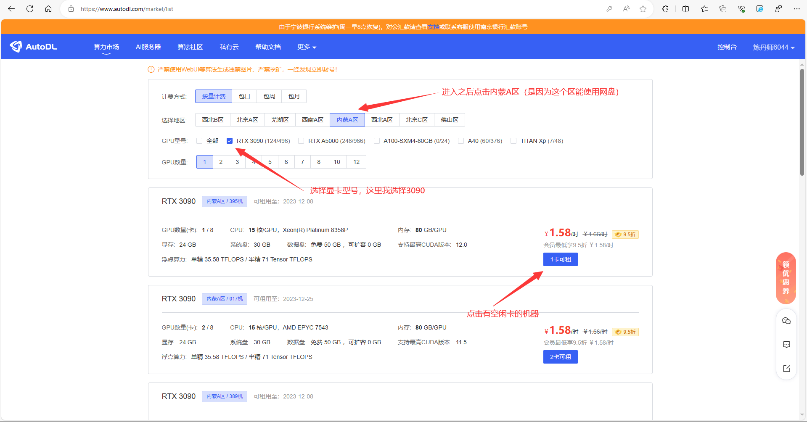Check the RTX A5000 checkbox
The image size is (807, 422).
(301, 141)
